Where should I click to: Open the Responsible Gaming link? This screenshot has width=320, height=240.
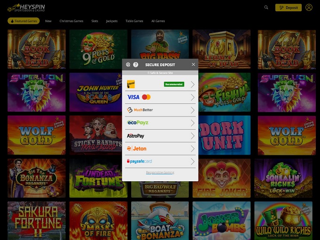tap(160, 172)
